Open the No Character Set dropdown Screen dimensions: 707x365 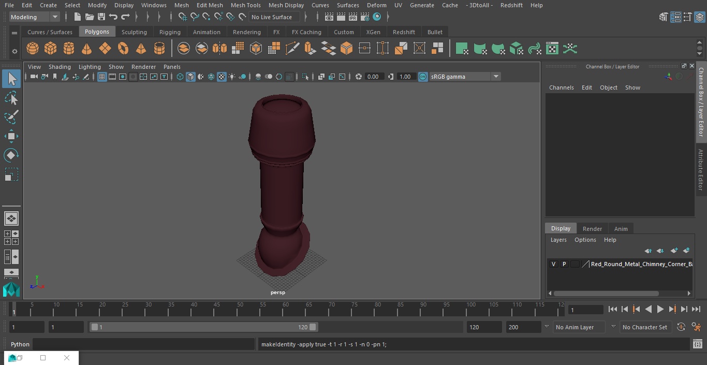[645, 327]
